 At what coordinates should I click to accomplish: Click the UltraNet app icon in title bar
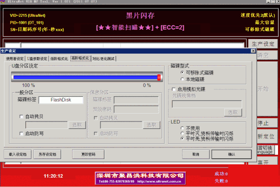point(2,1)
